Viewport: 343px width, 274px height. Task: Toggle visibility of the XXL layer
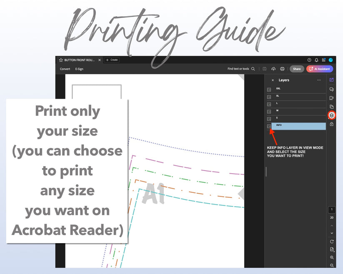269,90
